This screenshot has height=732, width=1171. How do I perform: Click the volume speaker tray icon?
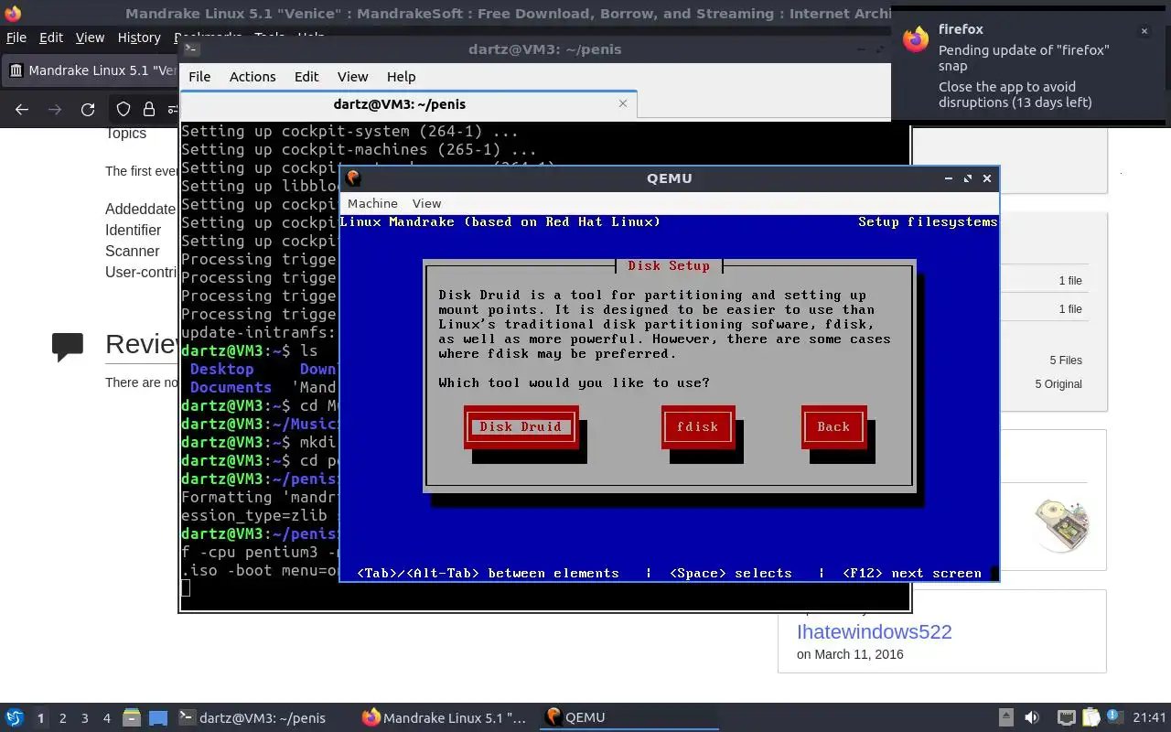click(x=1032, y=718)
